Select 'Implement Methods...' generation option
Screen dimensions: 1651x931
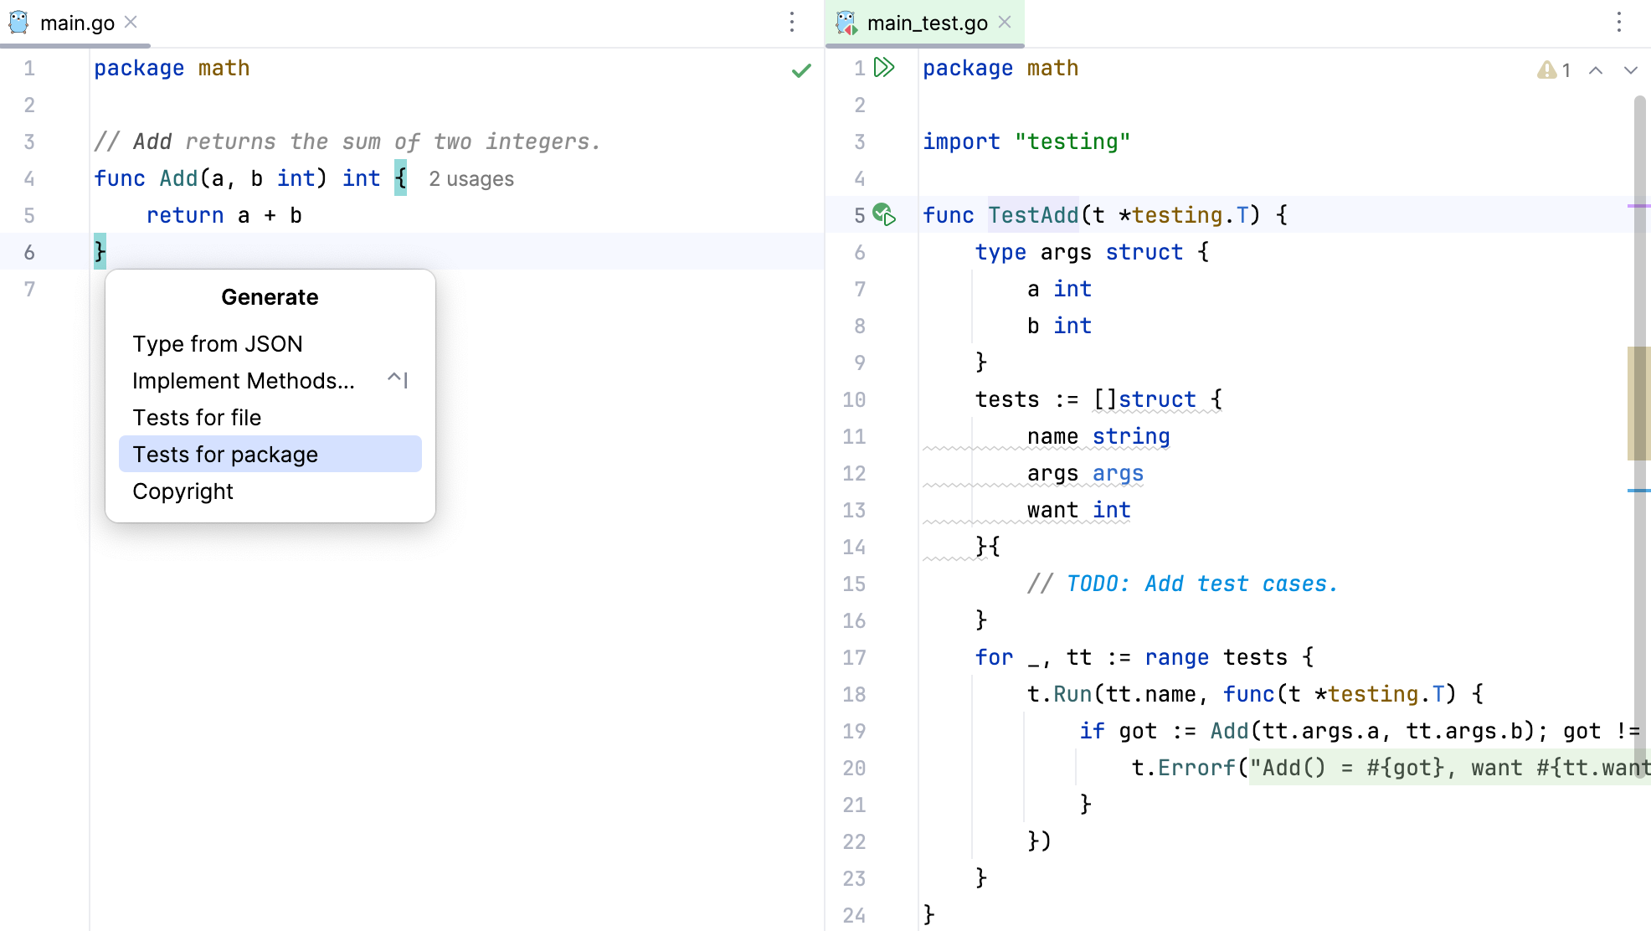click(x=243, y=380)
